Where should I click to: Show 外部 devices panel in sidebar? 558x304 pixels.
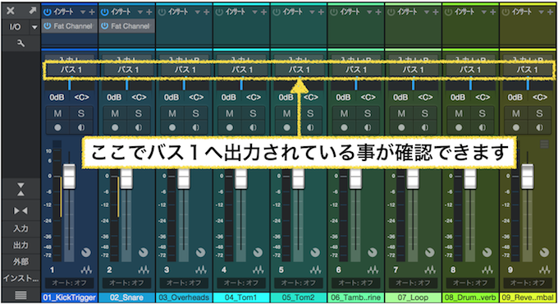pyautogui.click(x=21, y=261)
